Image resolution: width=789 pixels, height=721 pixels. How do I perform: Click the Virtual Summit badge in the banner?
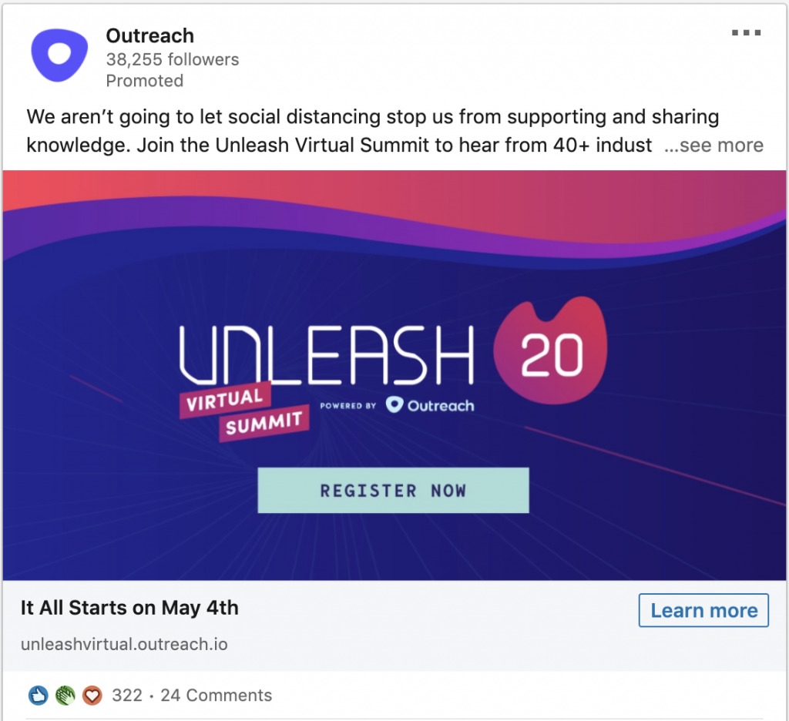coord(244,412)
